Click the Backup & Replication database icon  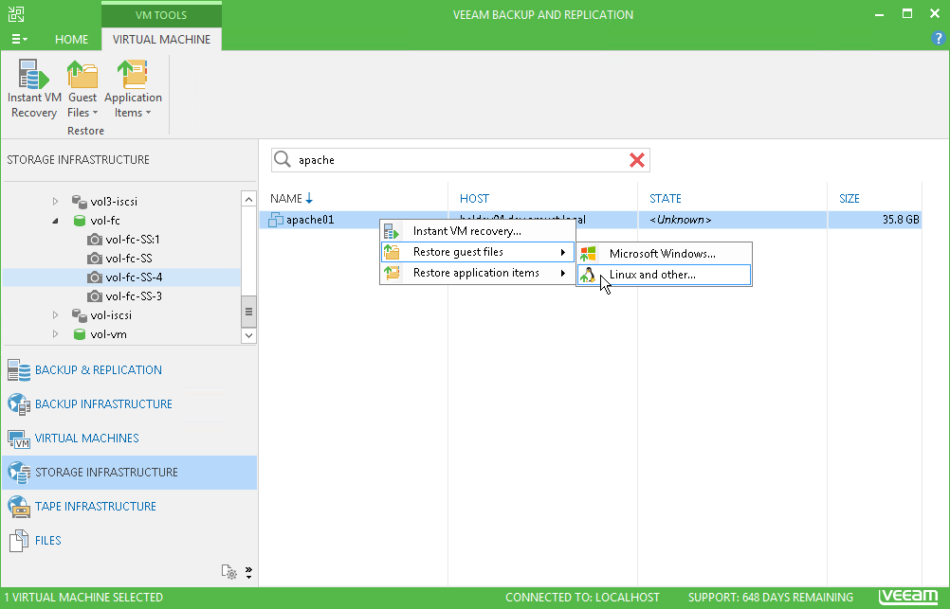pos(19,370)
